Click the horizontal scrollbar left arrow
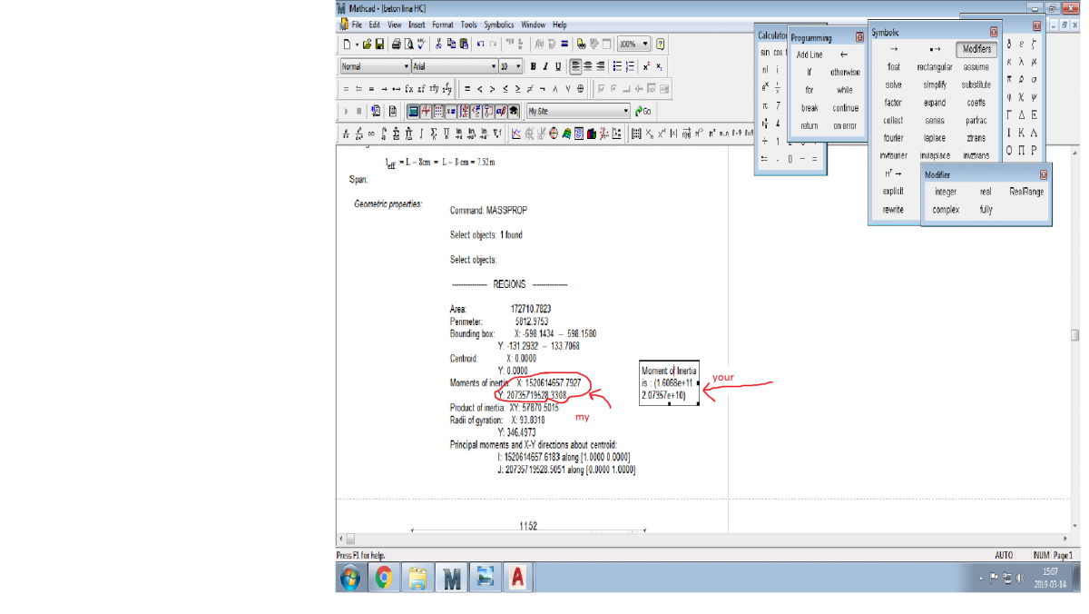The image size is (1089, 614). coord(342,539)
